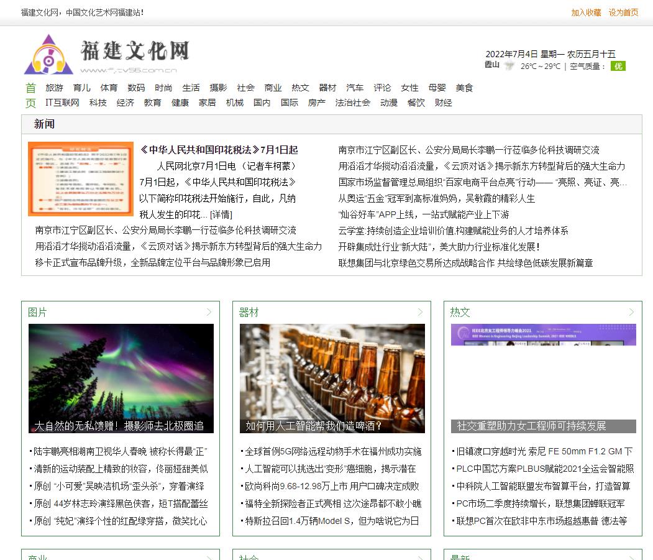Open 美食 category
653x560 pixels.
click(x=464, y=88)
